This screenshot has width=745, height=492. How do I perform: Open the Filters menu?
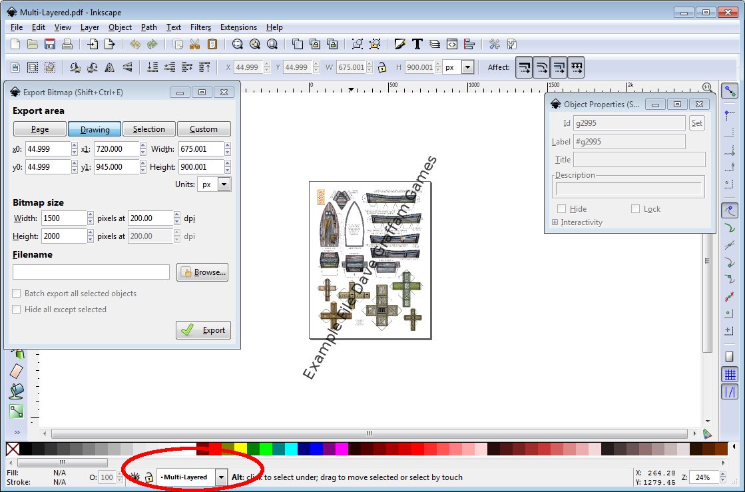200,27
